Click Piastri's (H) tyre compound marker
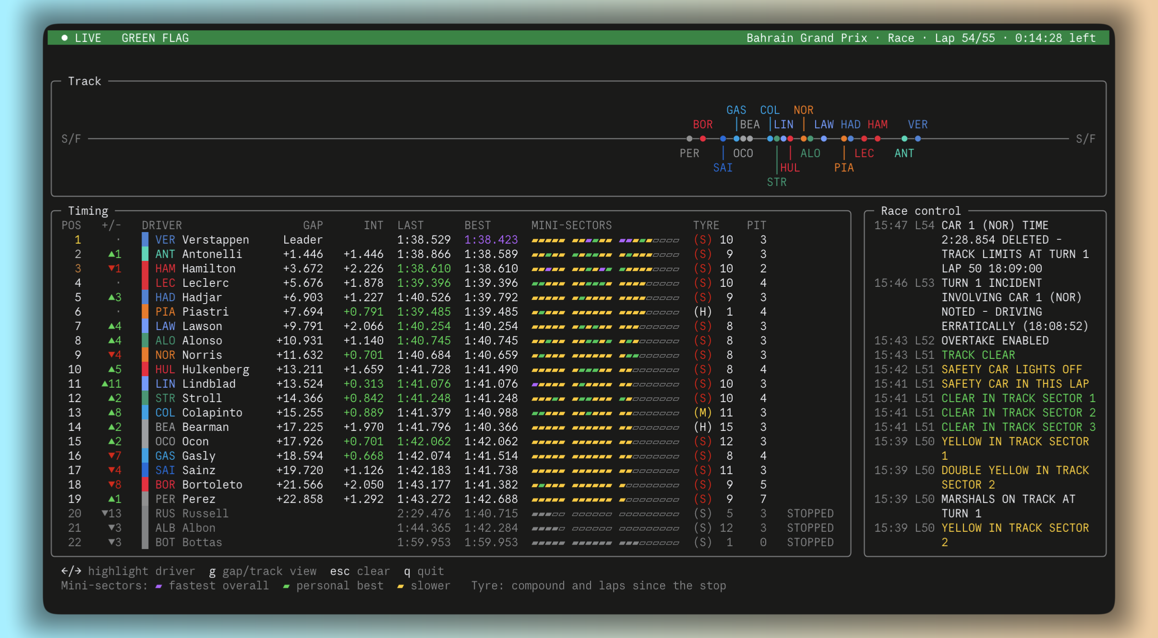The width and height of the screenshot is (1158, 638). pyautogui.click(x=703, y=312)
